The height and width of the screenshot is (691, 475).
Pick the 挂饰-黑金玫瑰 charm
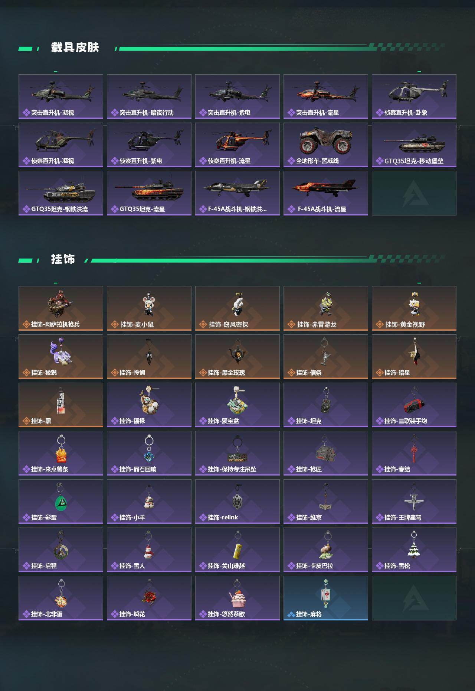237,357
